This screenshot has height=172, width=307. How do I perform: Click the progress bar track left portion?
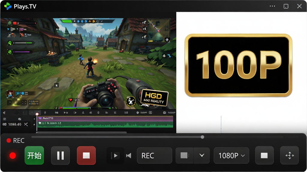tap(117, 137)
